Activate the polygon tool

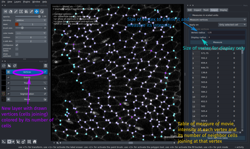point(21,11)
